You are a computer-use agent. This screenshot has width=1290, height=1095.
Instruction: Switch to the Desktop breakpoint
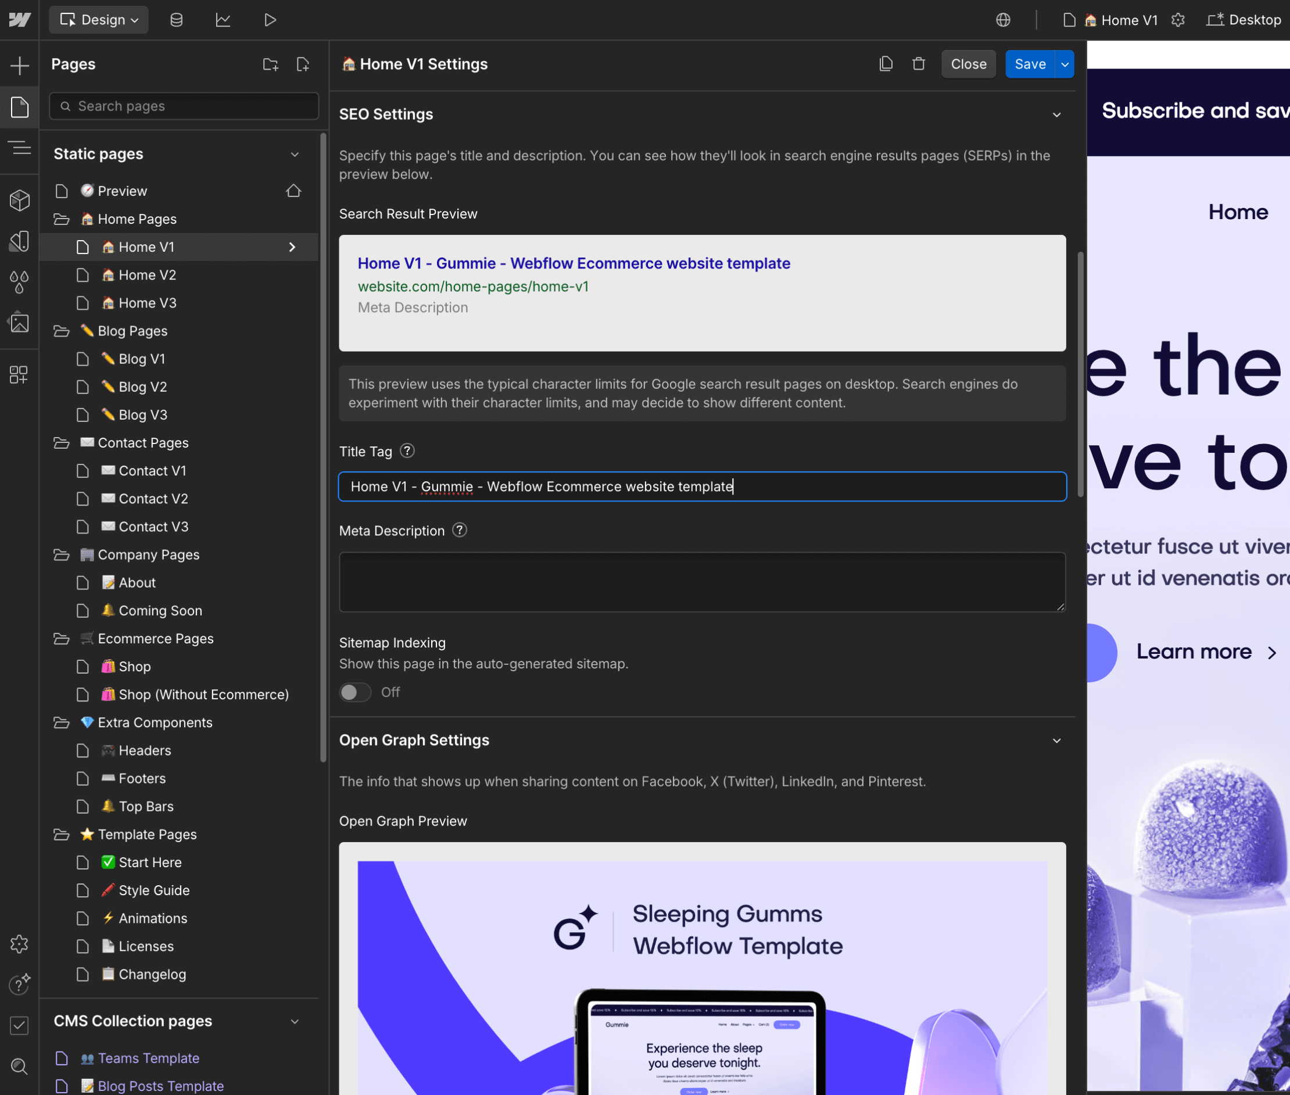click(x=1243, y=19)
